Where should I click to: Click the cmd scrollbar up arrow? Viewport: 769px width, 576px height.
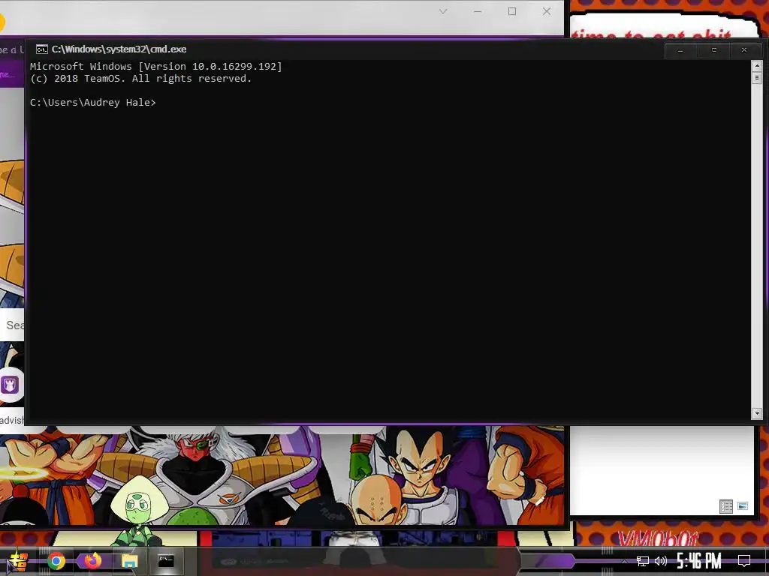tap(757, 66)
